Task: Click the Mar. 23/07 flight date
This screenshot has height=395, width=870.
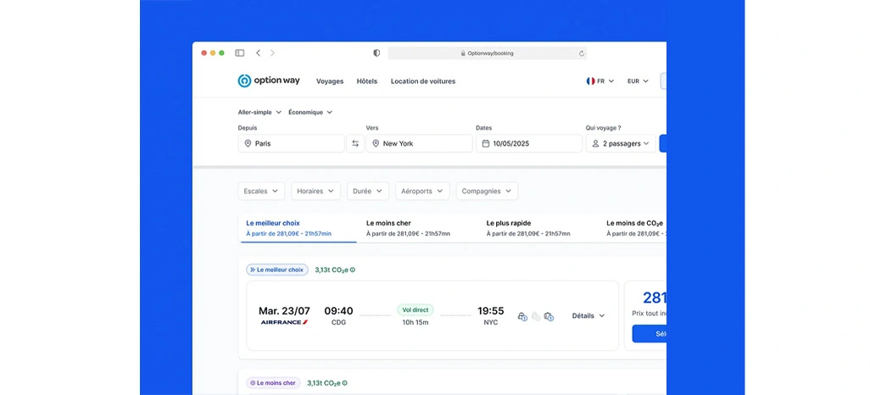Action: click(x=284, y=311)
